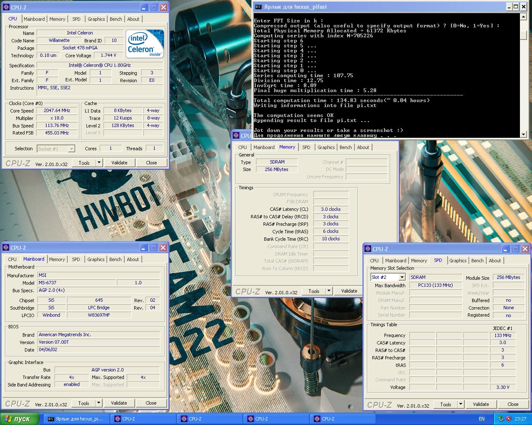Click the Max Bandwidth field PC133 (133 MHz)

(436, 285)
